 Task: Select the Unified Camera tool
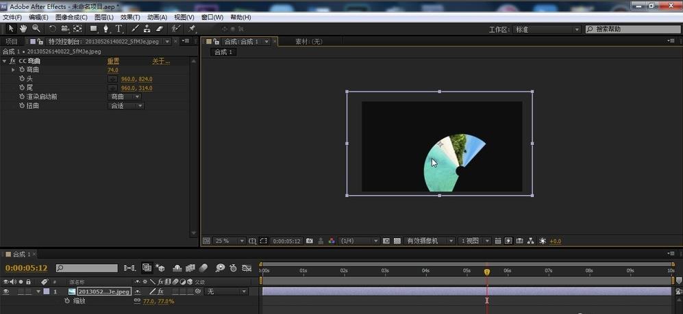click(x=65, y=28)
